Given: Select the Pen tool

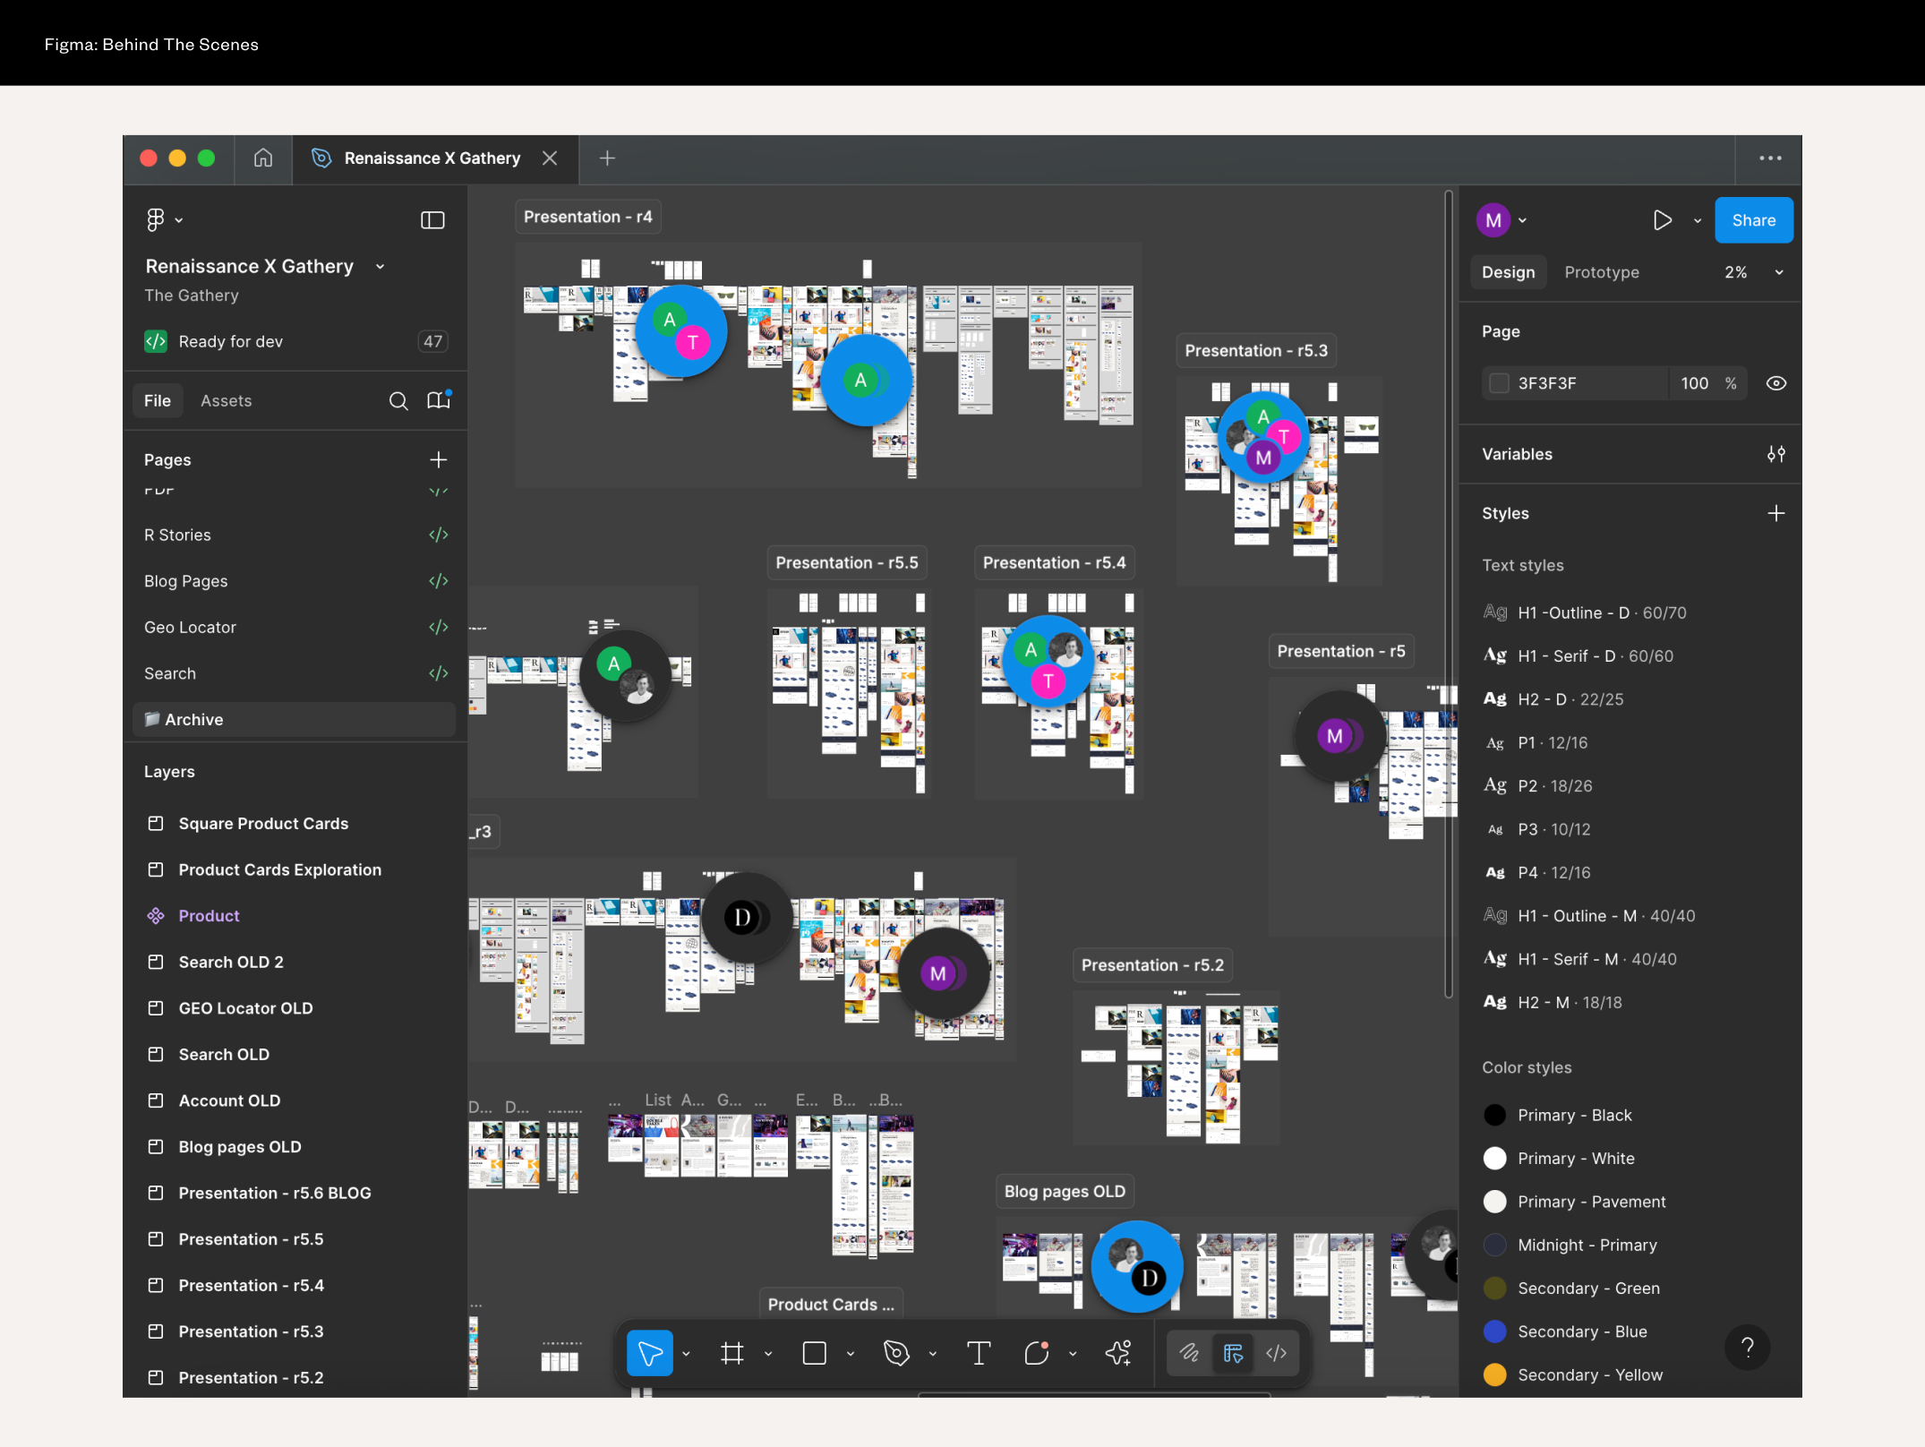Looking at the screenshot, I should 896,1353.
